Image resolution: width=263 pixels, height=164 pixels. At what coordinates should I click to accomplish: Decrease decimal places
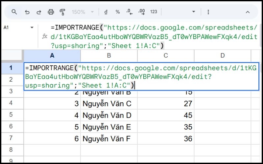click(130, 12)
